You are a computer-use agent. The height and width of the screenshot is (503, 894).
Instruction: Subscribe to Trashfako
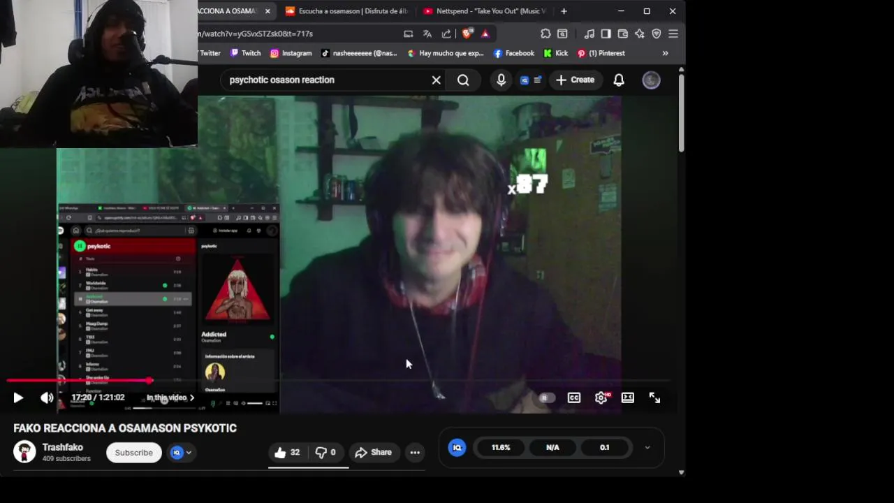point(133,453)
